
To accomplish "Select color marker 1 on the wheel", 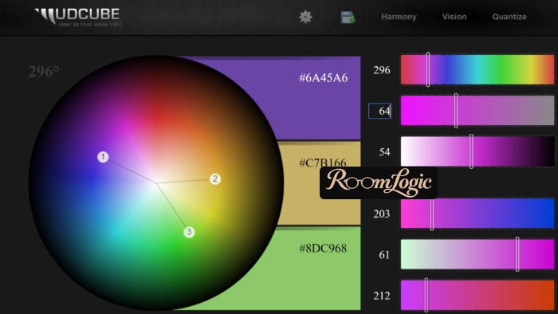I will point(103,157).
